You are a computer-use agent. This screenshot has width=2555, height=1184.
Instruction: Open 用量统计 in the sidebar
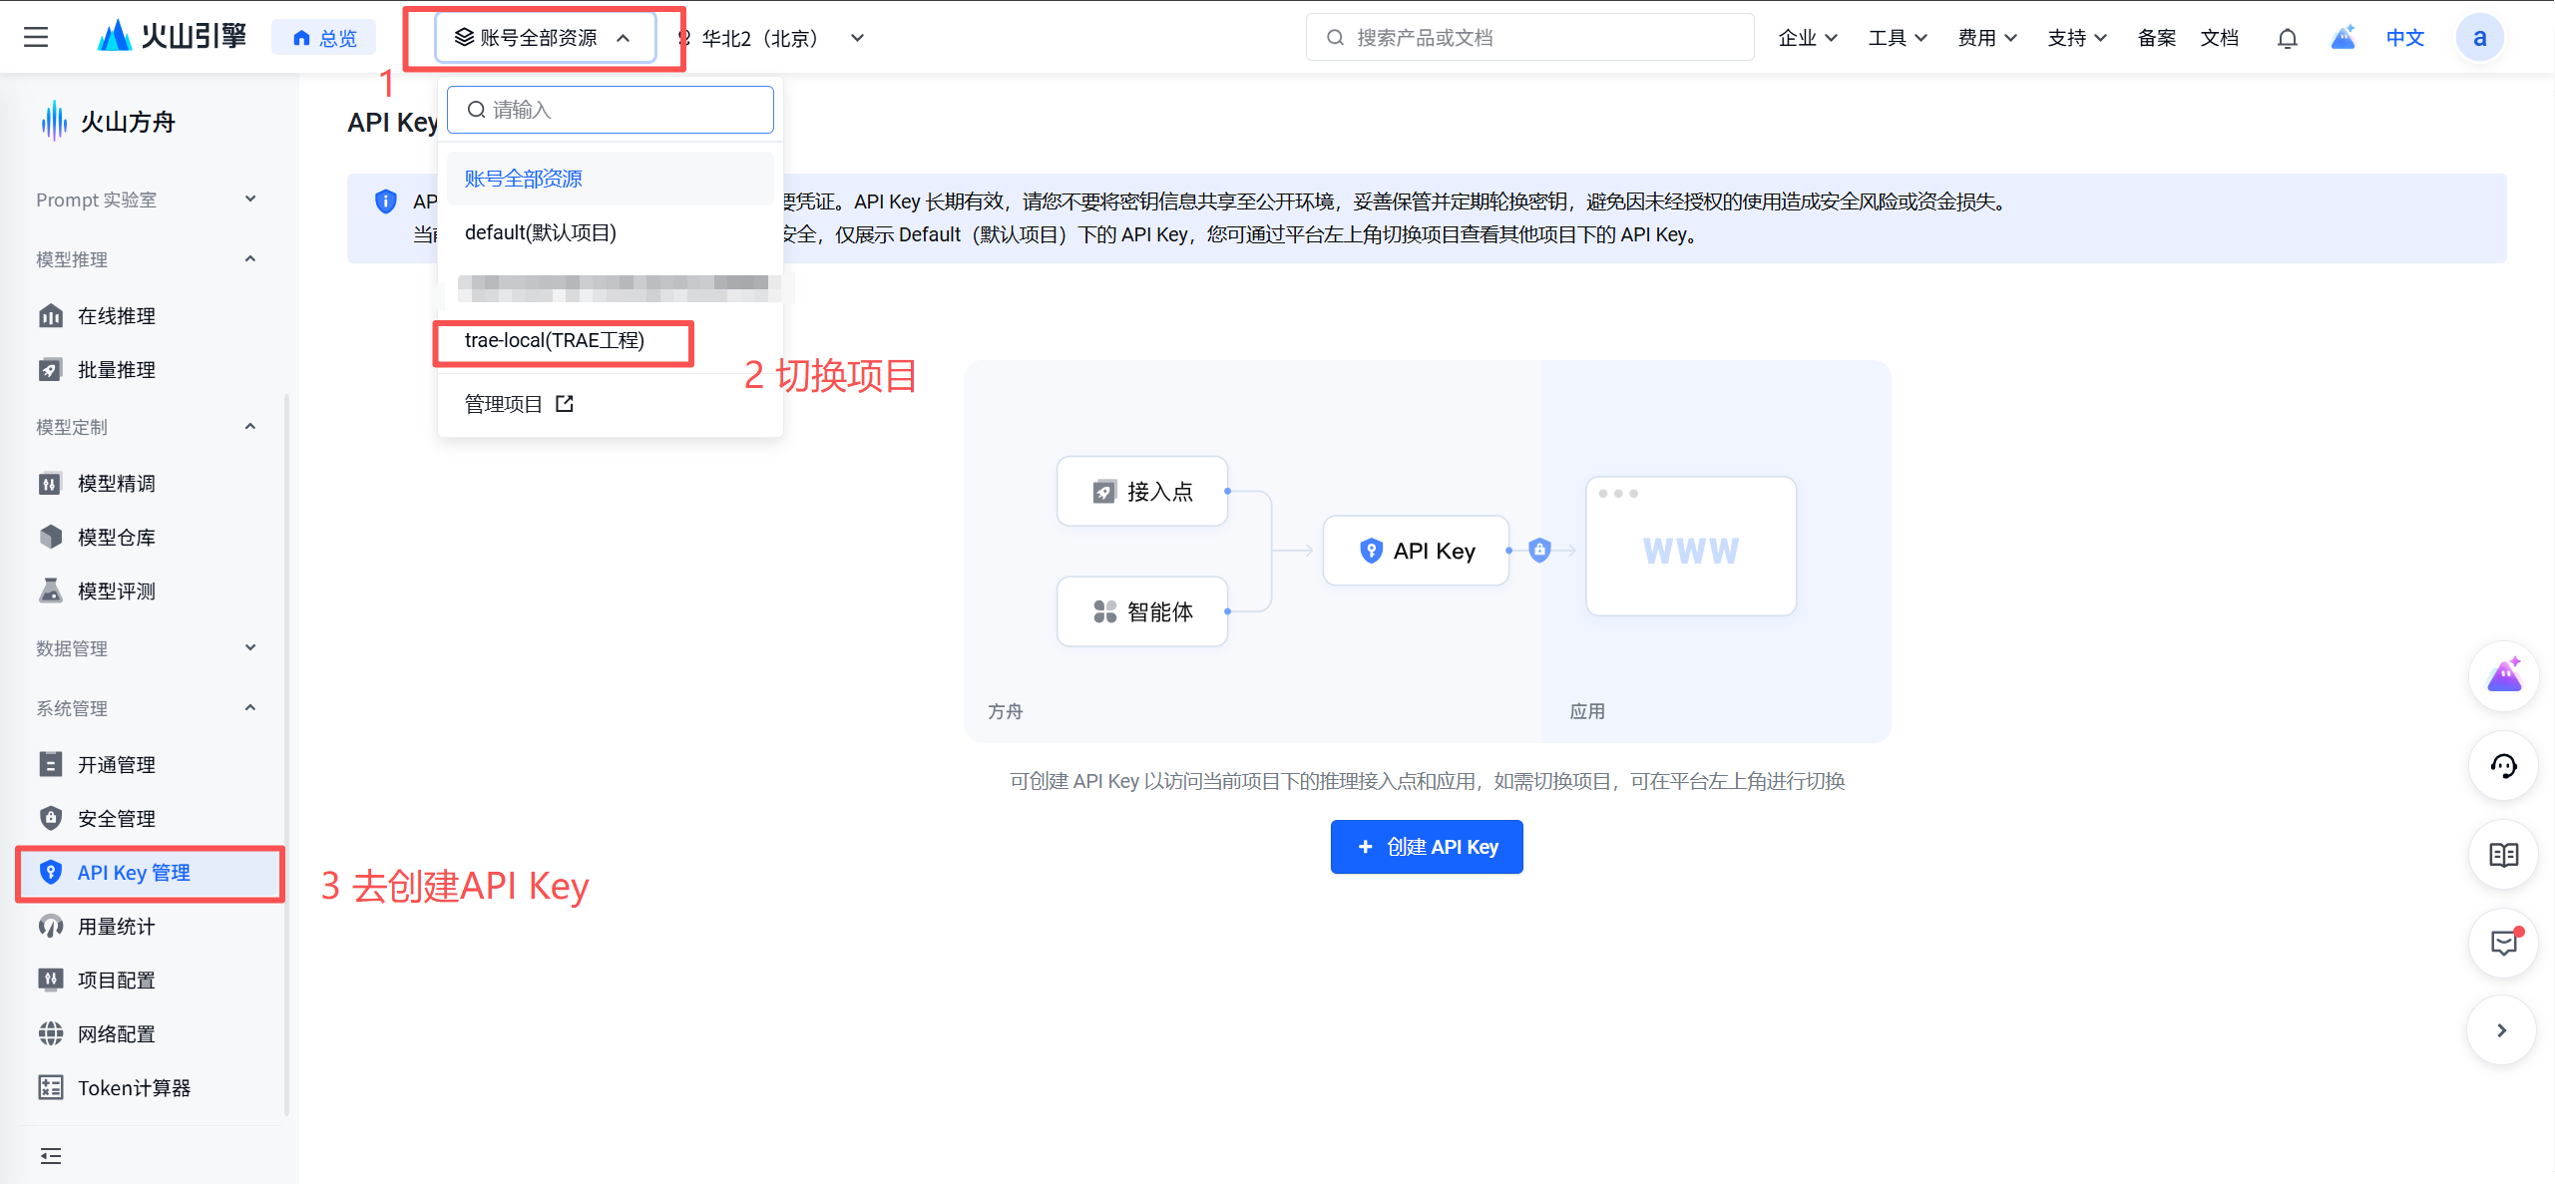117,927
